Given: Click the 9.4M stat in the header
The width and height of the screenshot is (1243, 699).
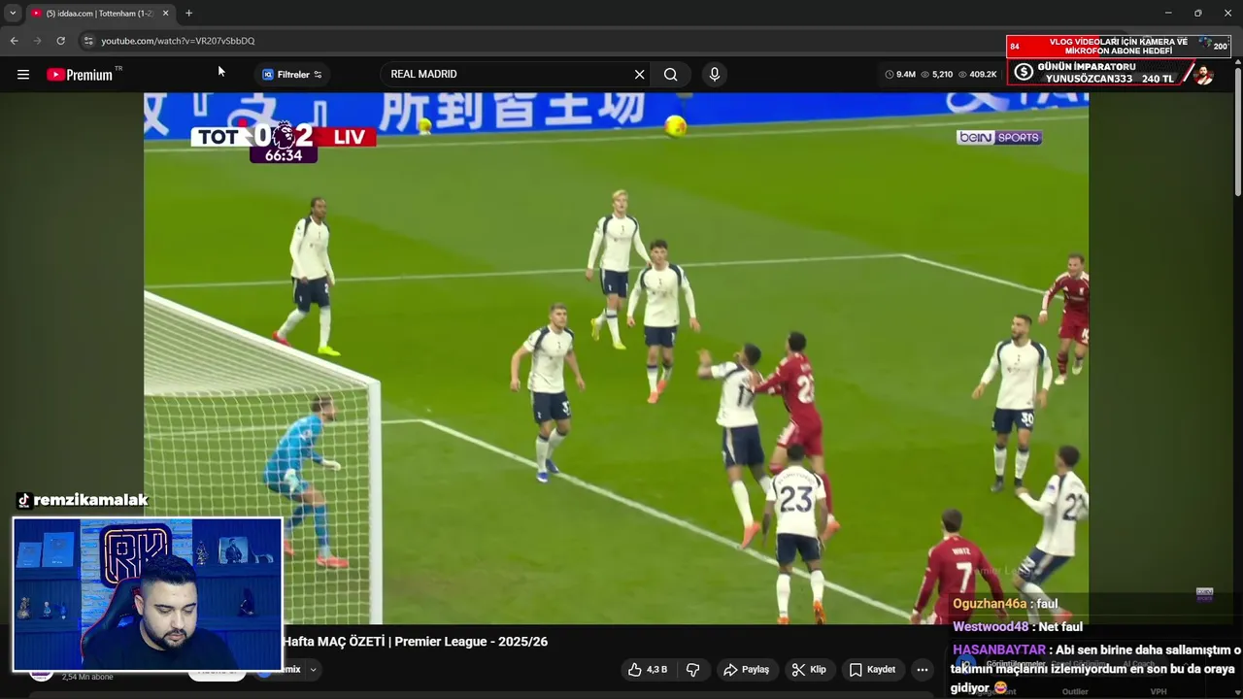Looking at the screenshot, I should [900, 75].
